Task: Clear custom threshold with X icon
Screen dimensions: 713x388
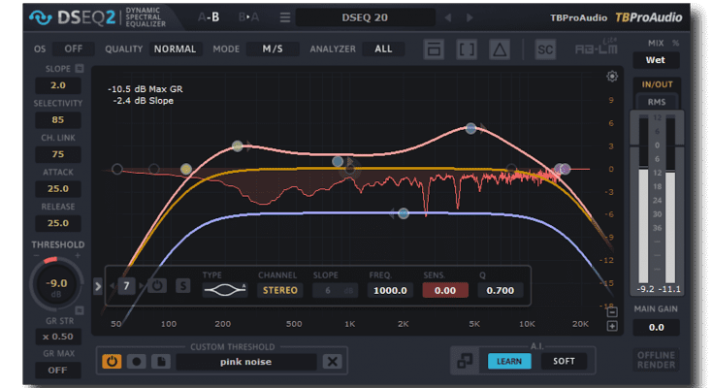Action: point(333,362)
